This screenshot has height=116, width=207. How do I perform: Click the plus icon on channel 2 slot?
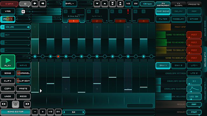tap(107, 21)
